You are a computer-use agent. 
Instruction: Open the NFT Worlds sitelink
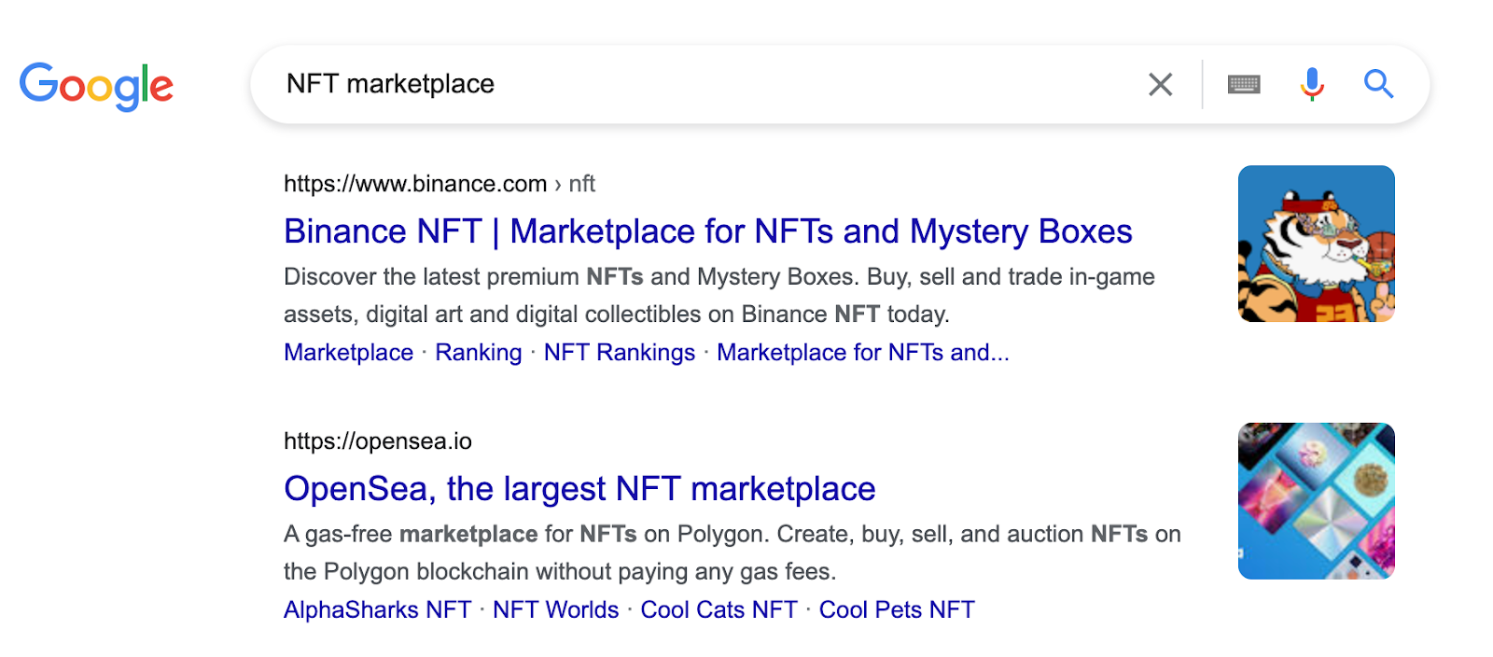(x=555, y=610)
